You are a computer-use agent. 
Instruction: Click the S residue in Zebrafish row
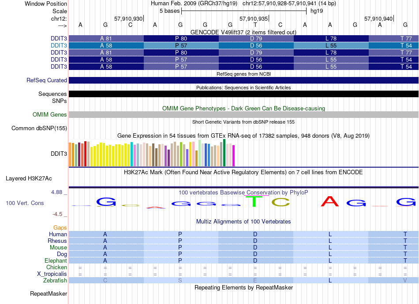pos(180,281)
